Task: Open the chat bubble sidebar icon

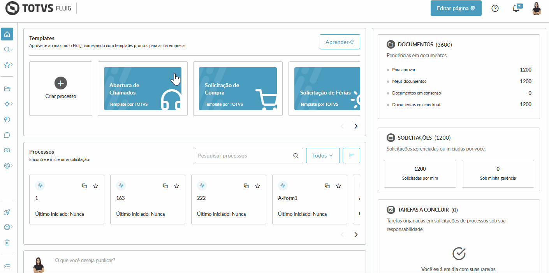Action: (7, 135)
